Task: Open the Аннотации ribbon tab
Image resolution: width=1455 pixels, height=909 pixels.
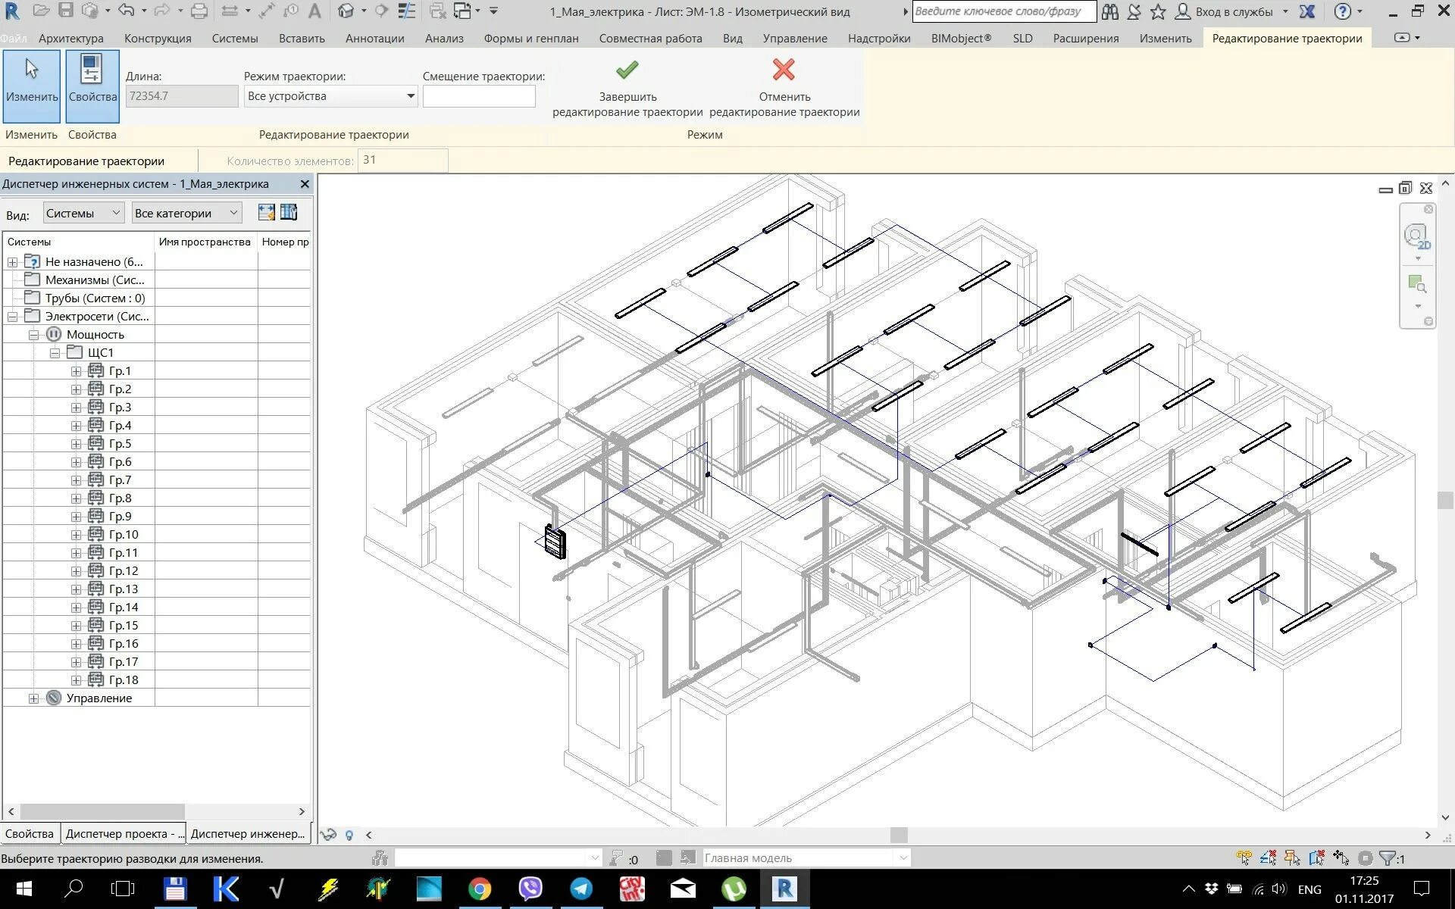Action: 374,39
